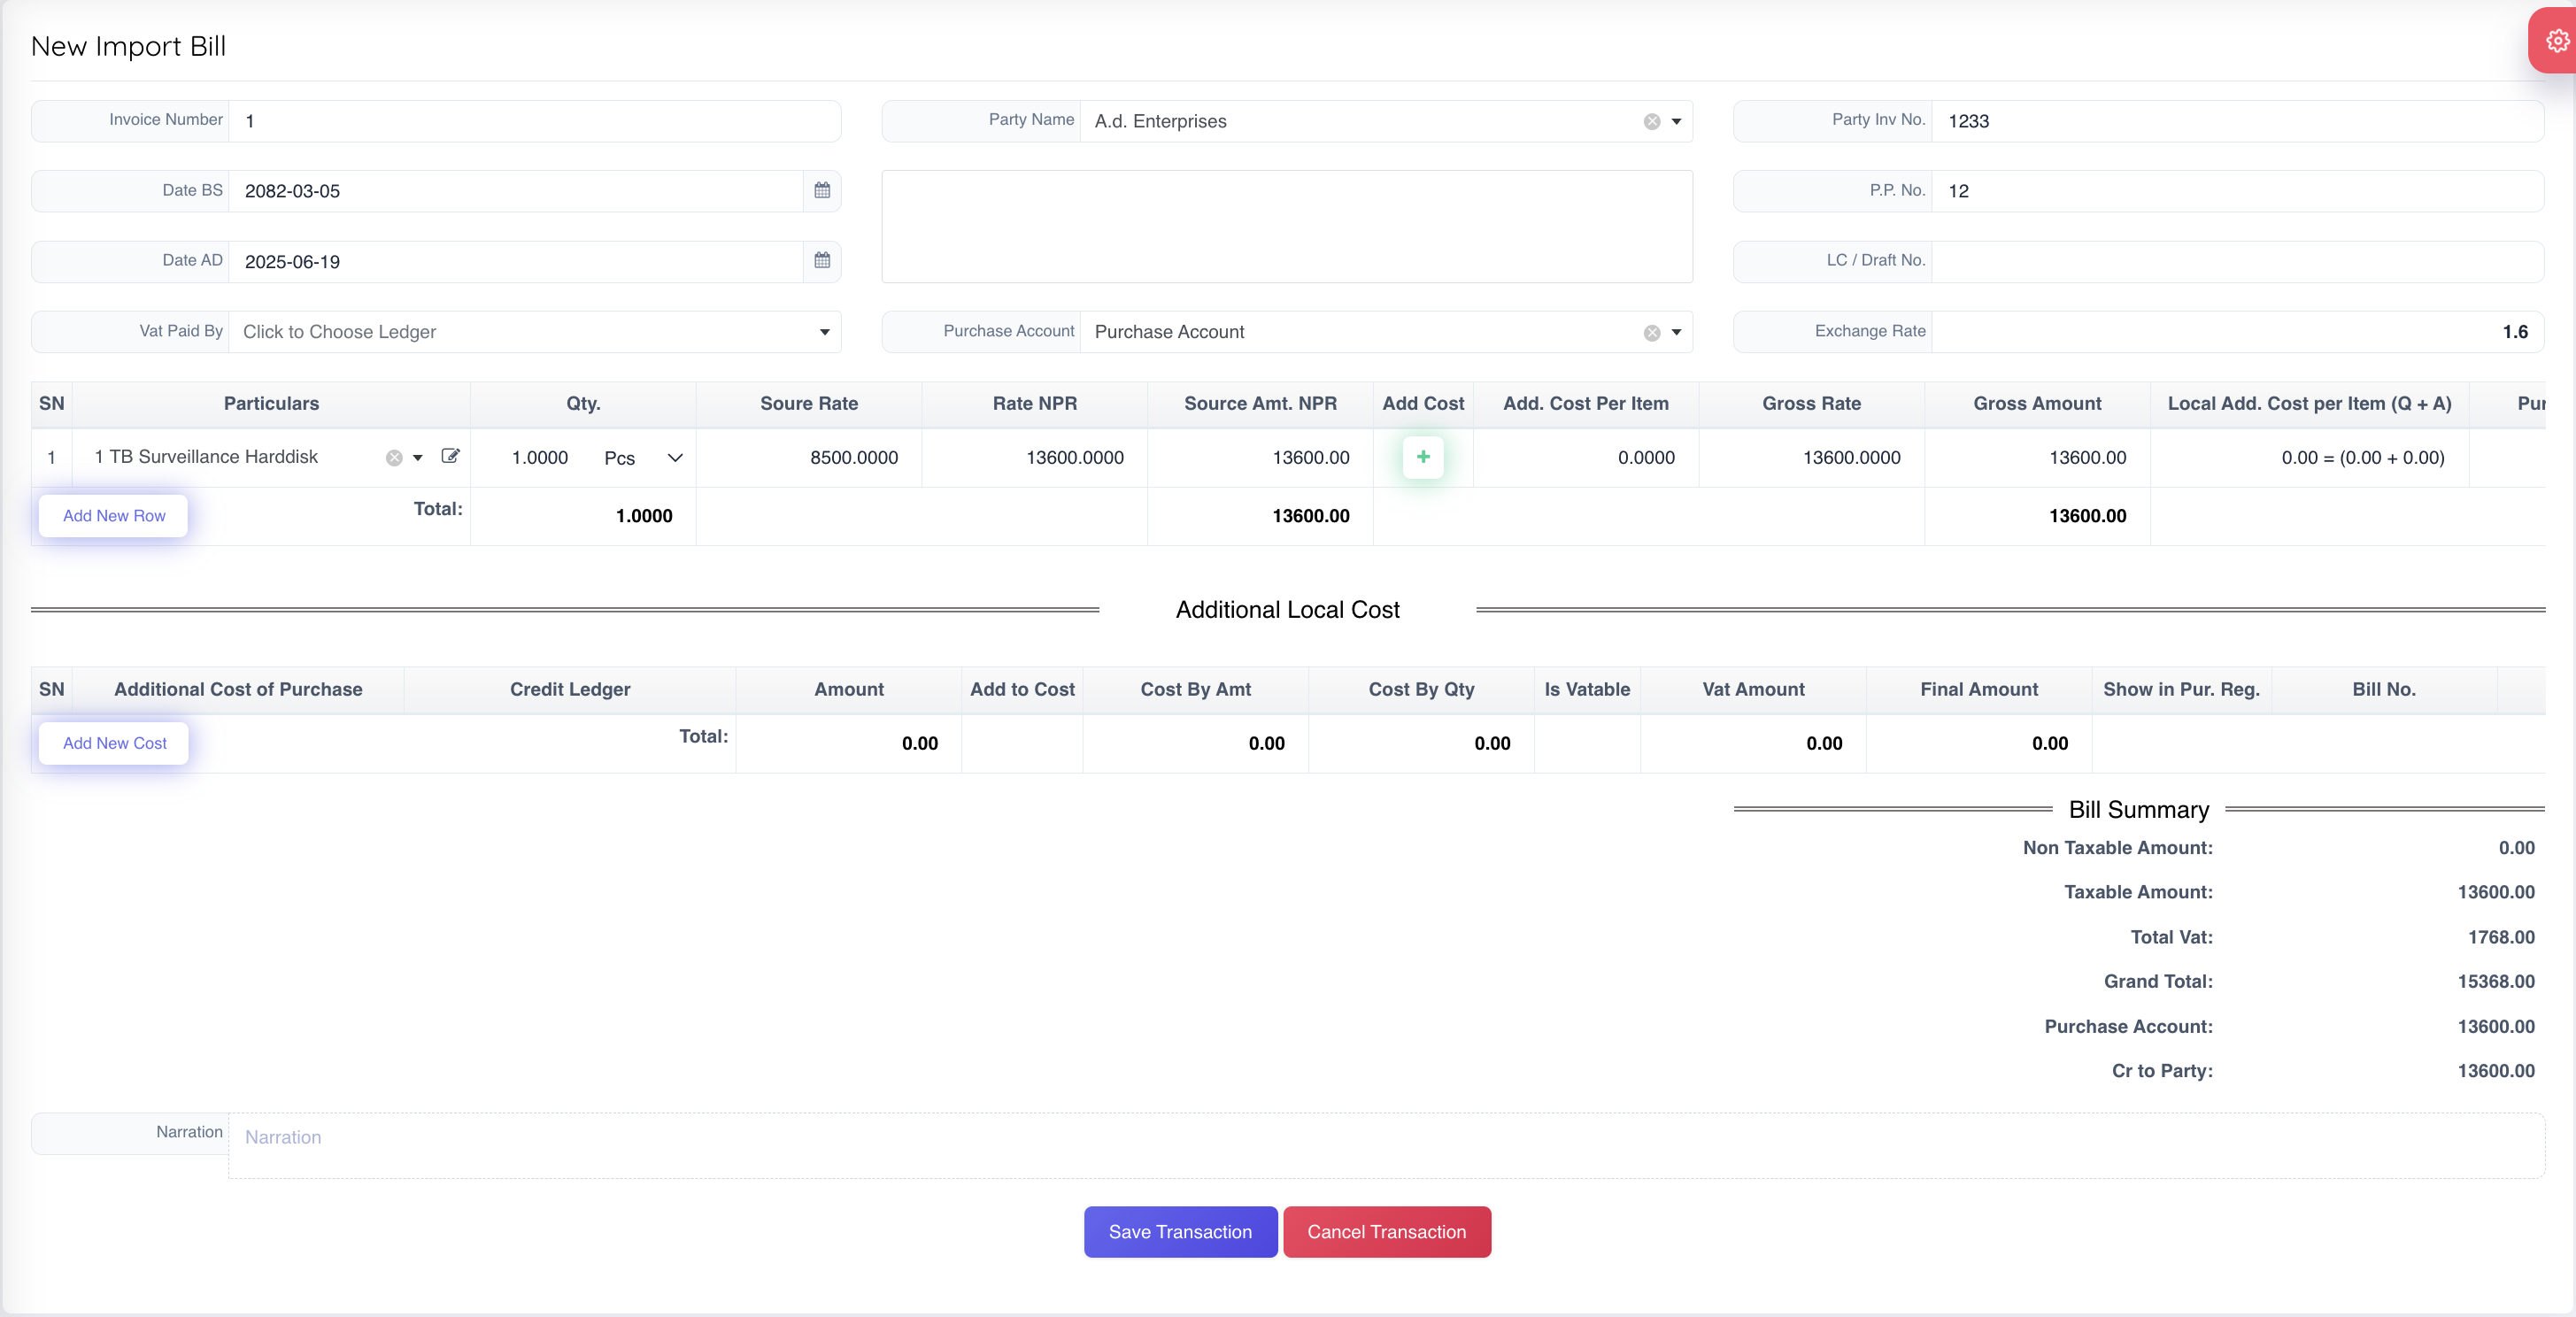Image resolution: width=2576 pixels, height=1317 pixels.
Task: Click Add New Row button
Action: pyautogui.click(x=114, y=516)
